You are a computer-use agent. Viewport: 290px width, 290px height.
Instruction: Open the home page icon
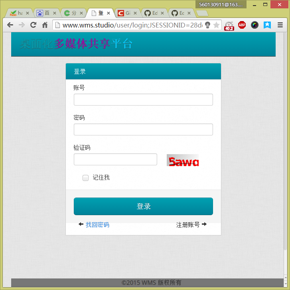(x=45, y=25)
